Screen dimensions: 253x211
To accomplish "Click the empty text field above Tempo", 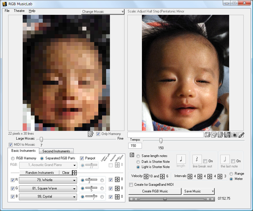I will point(165,135).
